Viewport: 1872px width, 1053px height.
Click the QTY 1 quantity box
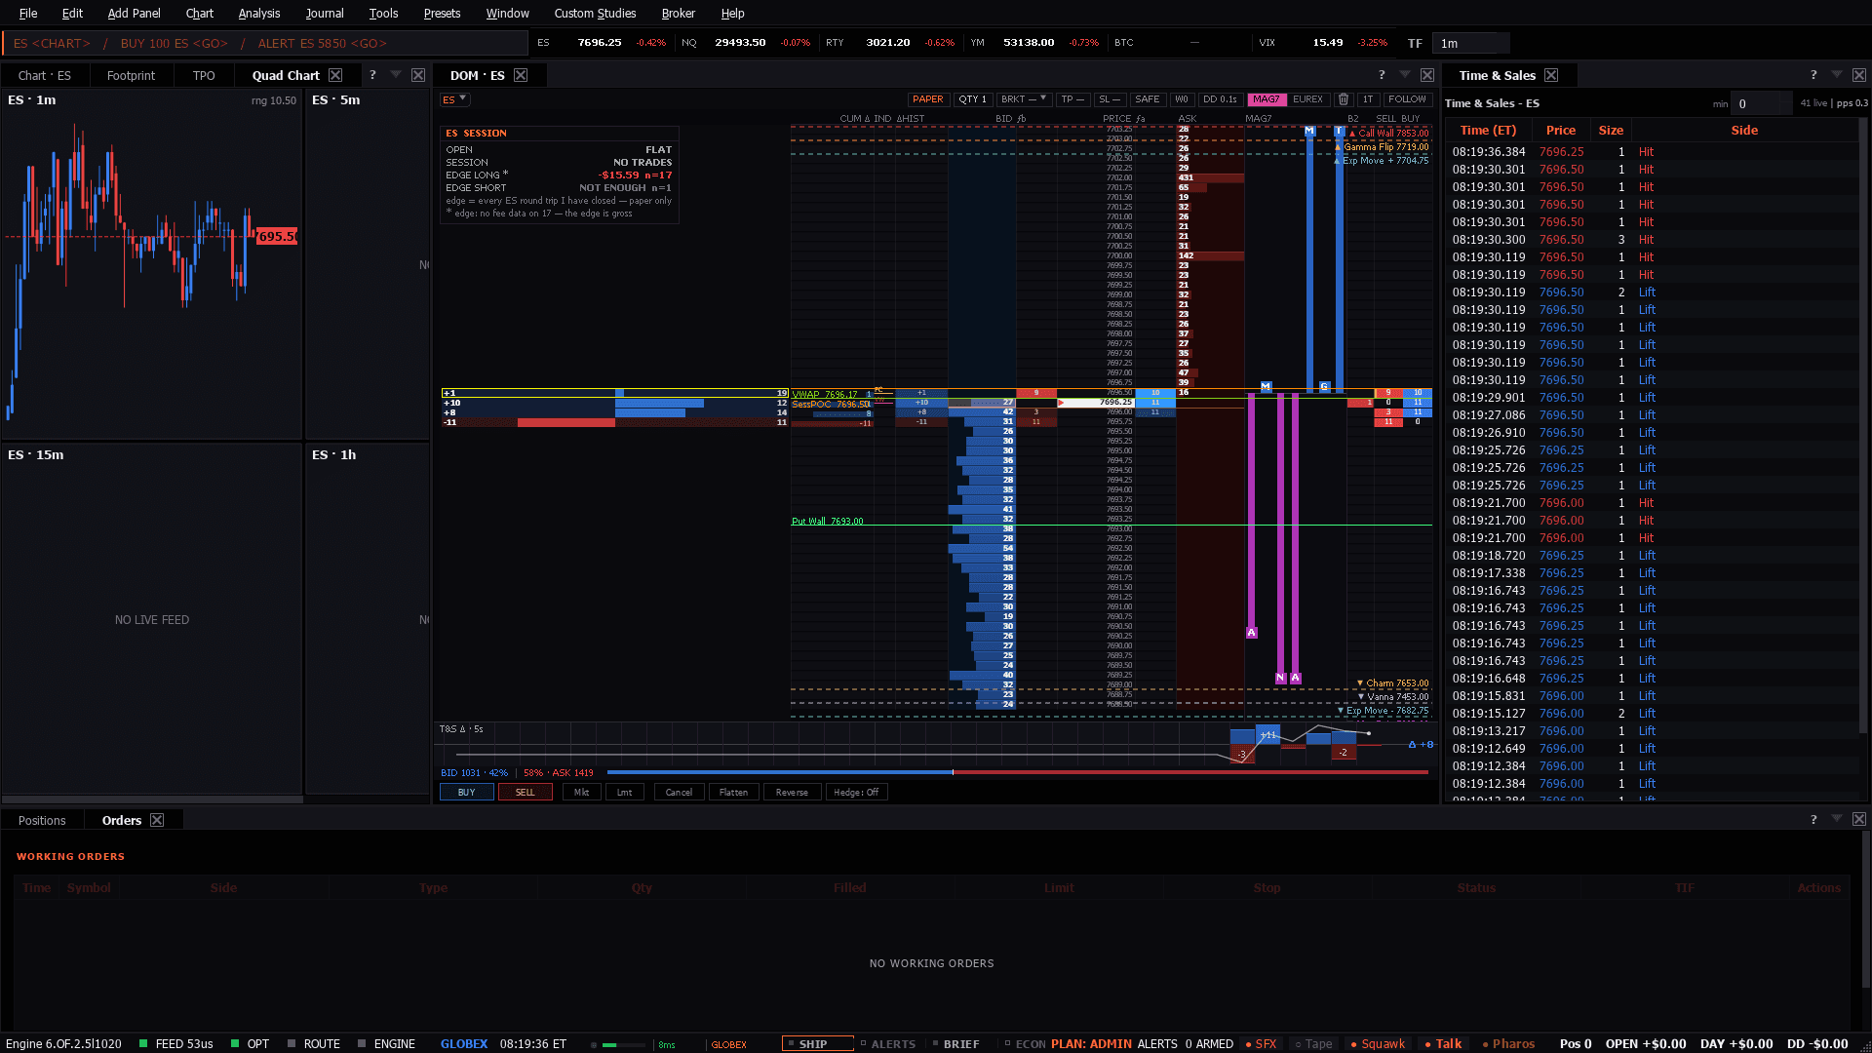[x=972, y=99]
